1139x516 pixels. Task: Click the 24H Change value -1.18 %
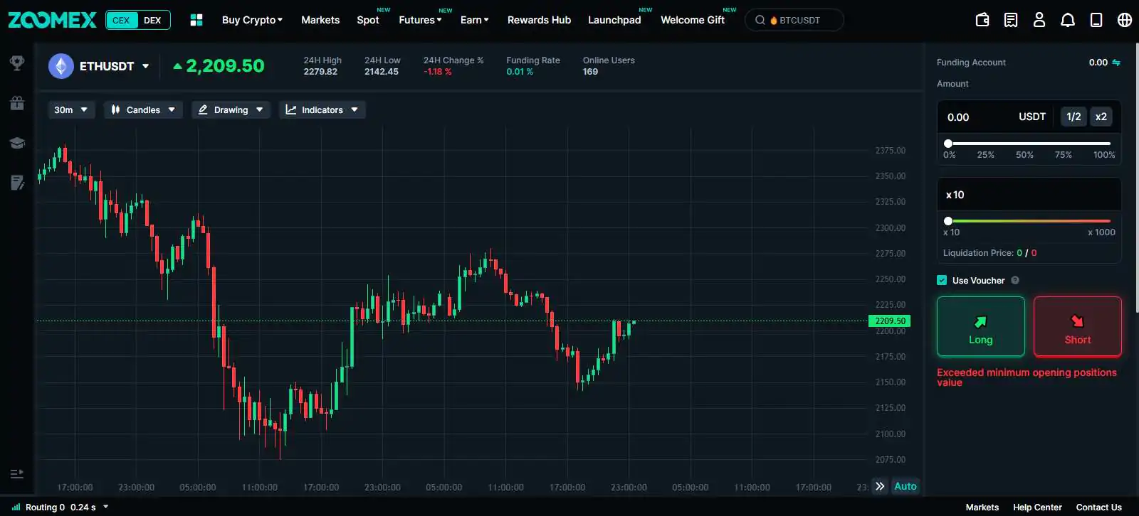[438, 72]
